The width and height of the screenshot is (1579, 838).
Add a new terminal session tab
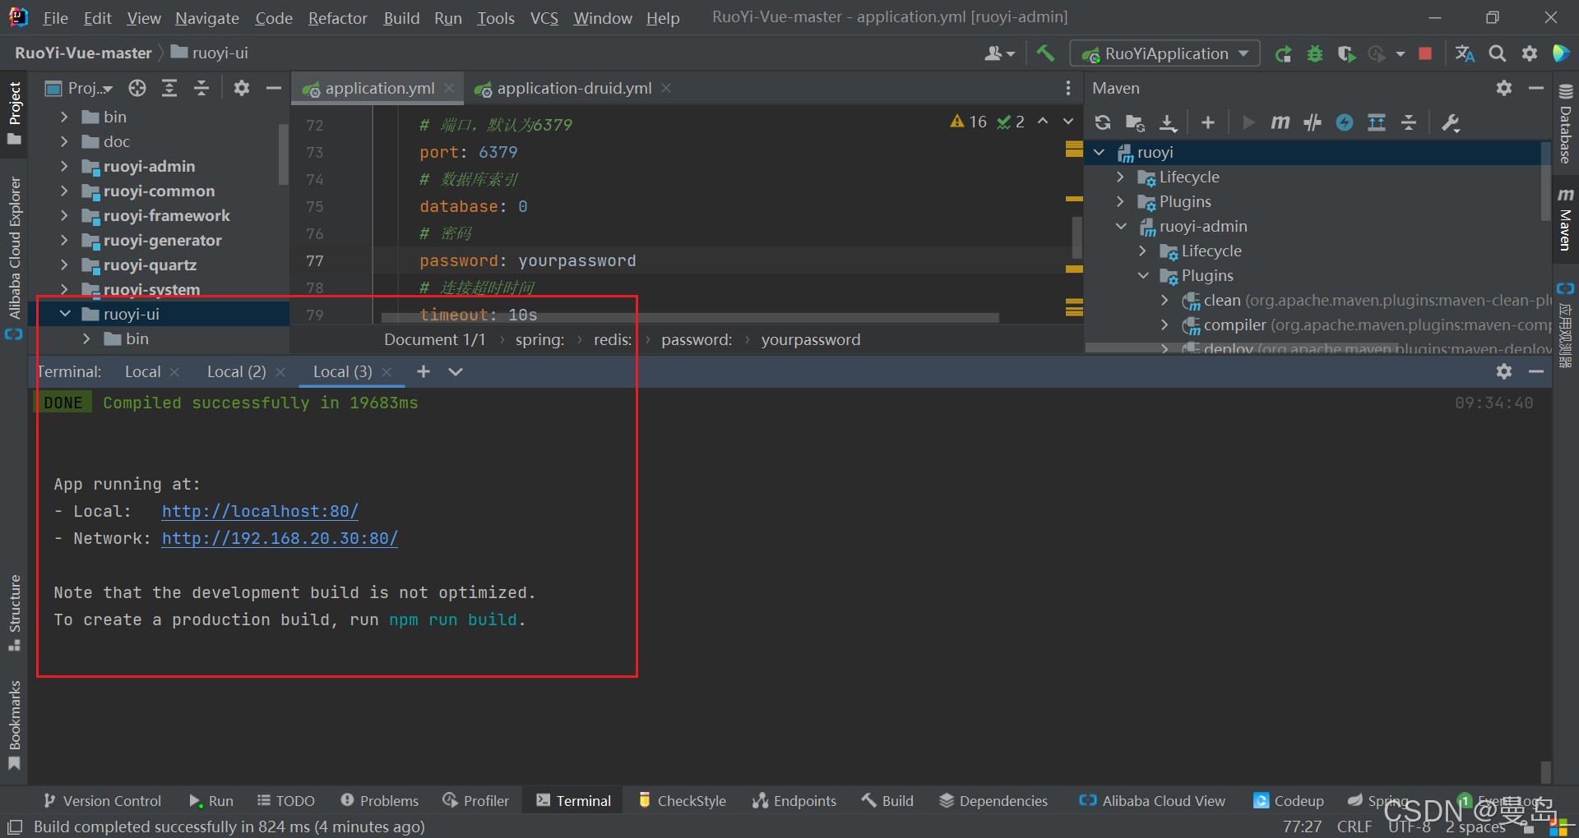[x=423, y=371]
